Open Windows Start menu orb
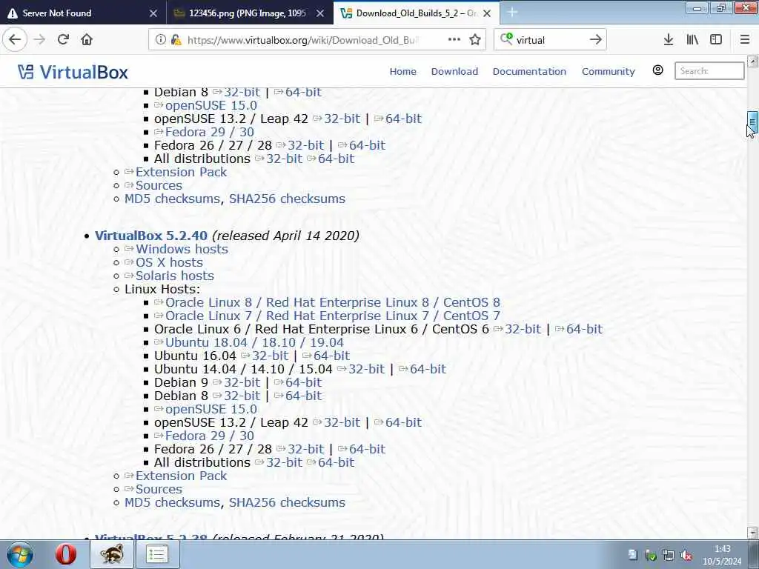The image size is (759, 569). click(x=20, y=554)
